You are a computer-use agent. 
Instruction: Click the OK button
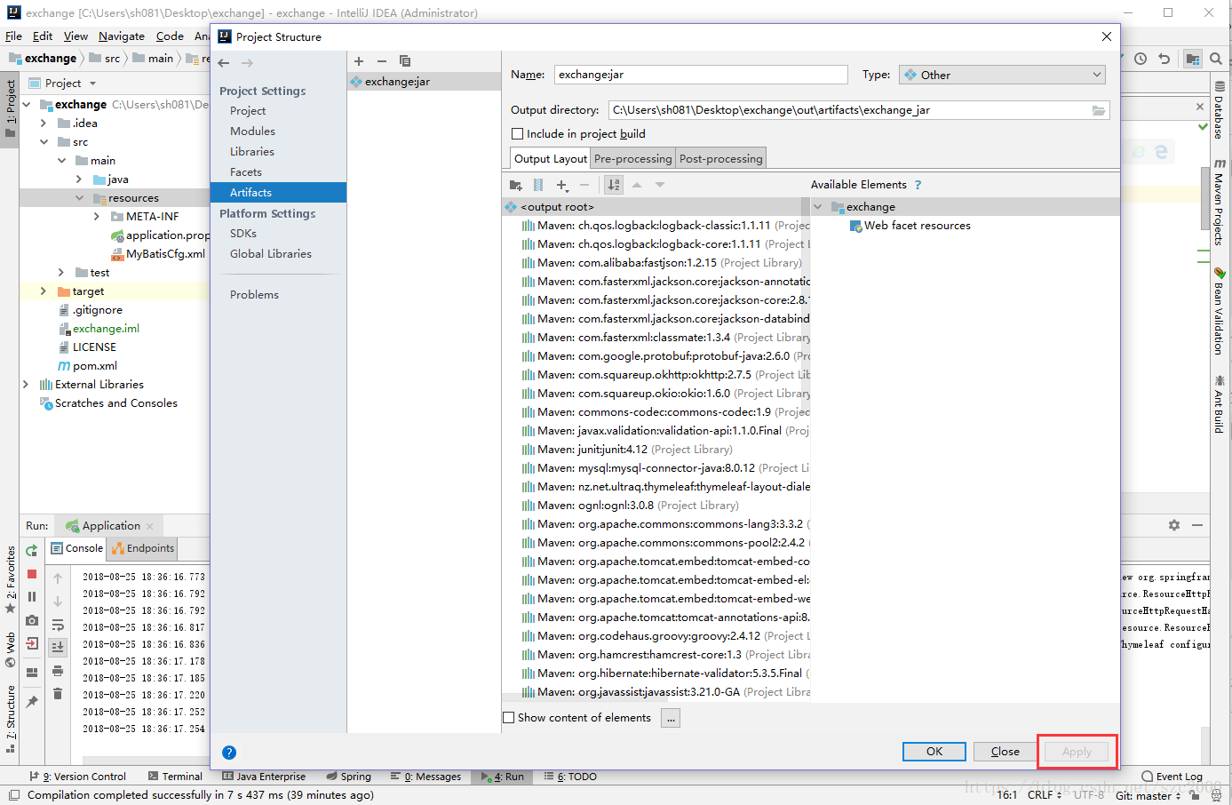pyautogui.click(x=934, y=752)
